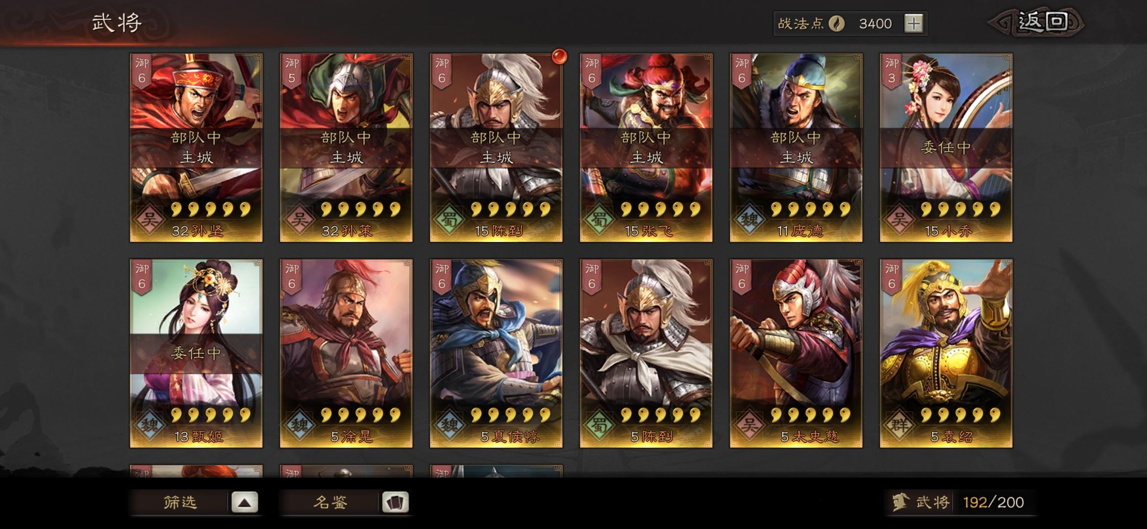
Task: Open the card catalog icon beside 名鉴
Action: pos(396,503)
